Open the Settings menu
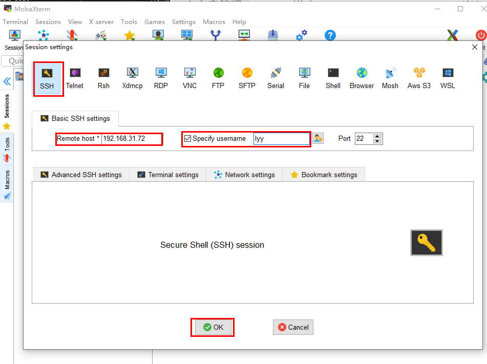Image resolution: width=487 pixels, height=364 pixels. click(183, 22)
